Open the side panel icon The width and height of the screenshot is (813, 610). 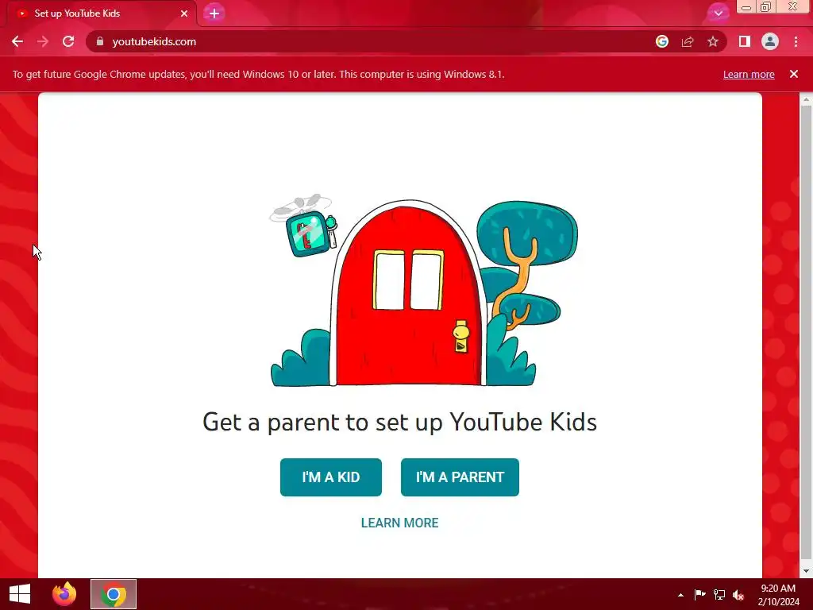click(x=745, y=41)
